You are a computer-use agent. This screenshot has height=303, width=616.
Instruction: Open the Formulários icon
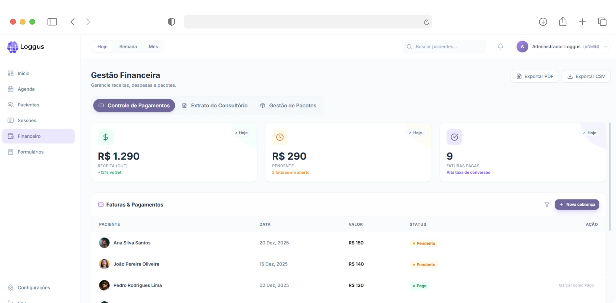point(11,152)
